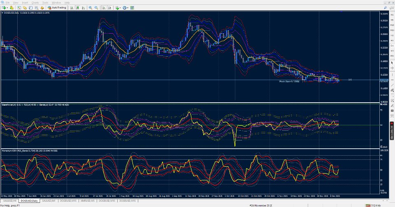Switch chart to bar chart style
This screenshot has height=207, width=395.
[72, 8]
